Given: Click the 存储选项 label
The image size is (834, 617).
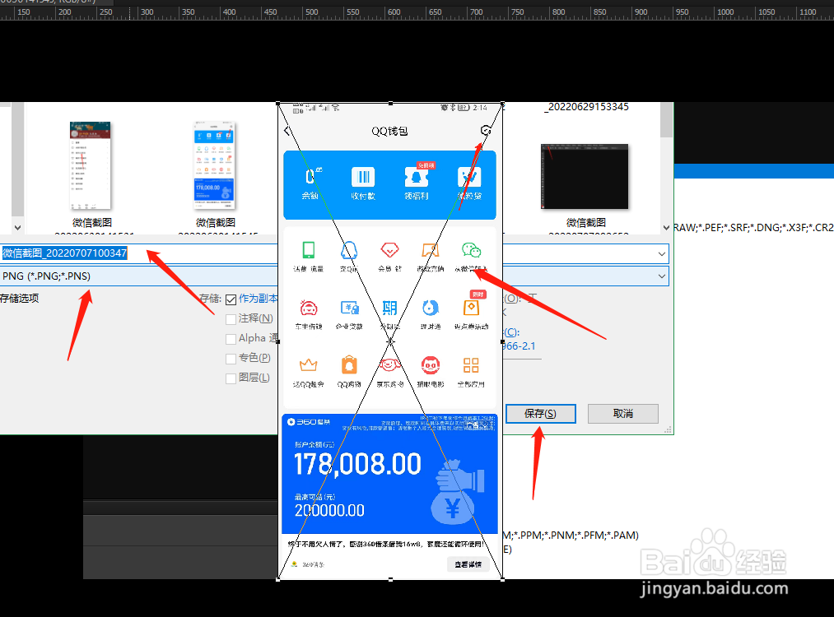Looking at the screenshot, I should click(x=19, y=299).
